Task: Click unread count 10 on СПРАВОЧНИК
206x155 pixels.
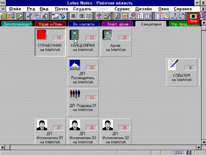Action: pyautogui.click(x=59, y=38)
